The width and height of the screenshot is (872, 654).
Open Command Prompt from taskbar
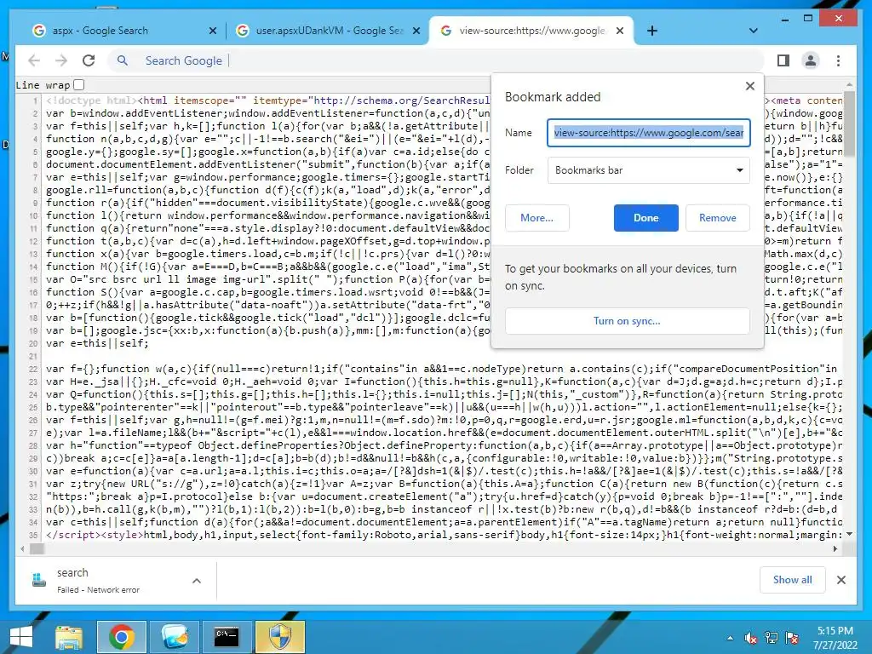(x=227, y=637)
